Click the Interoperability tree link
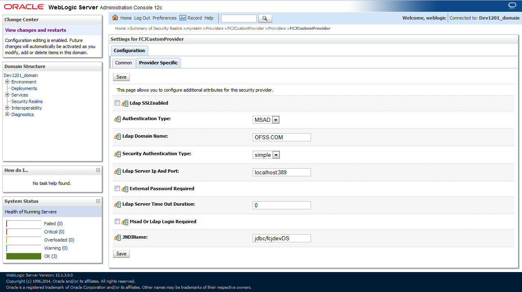The image size is (522, 292). [27, 108]
